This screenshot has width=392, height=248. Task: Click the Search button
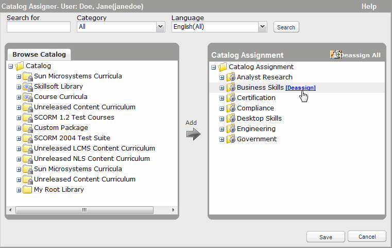tap(286, 27)
